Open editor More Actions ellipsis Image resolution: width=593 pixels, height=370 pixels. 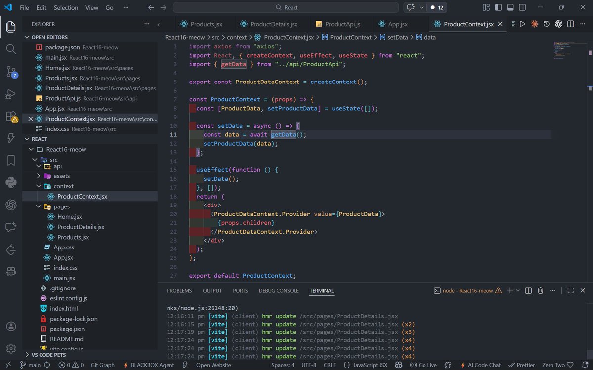(582, 24)
